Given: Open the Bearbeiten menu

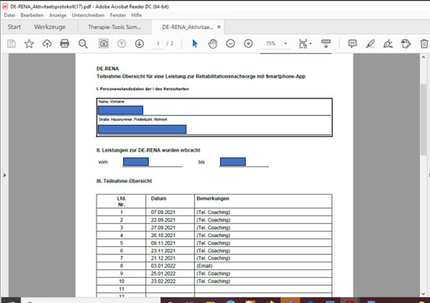Looking at the screenshot, I should point(32,15).
